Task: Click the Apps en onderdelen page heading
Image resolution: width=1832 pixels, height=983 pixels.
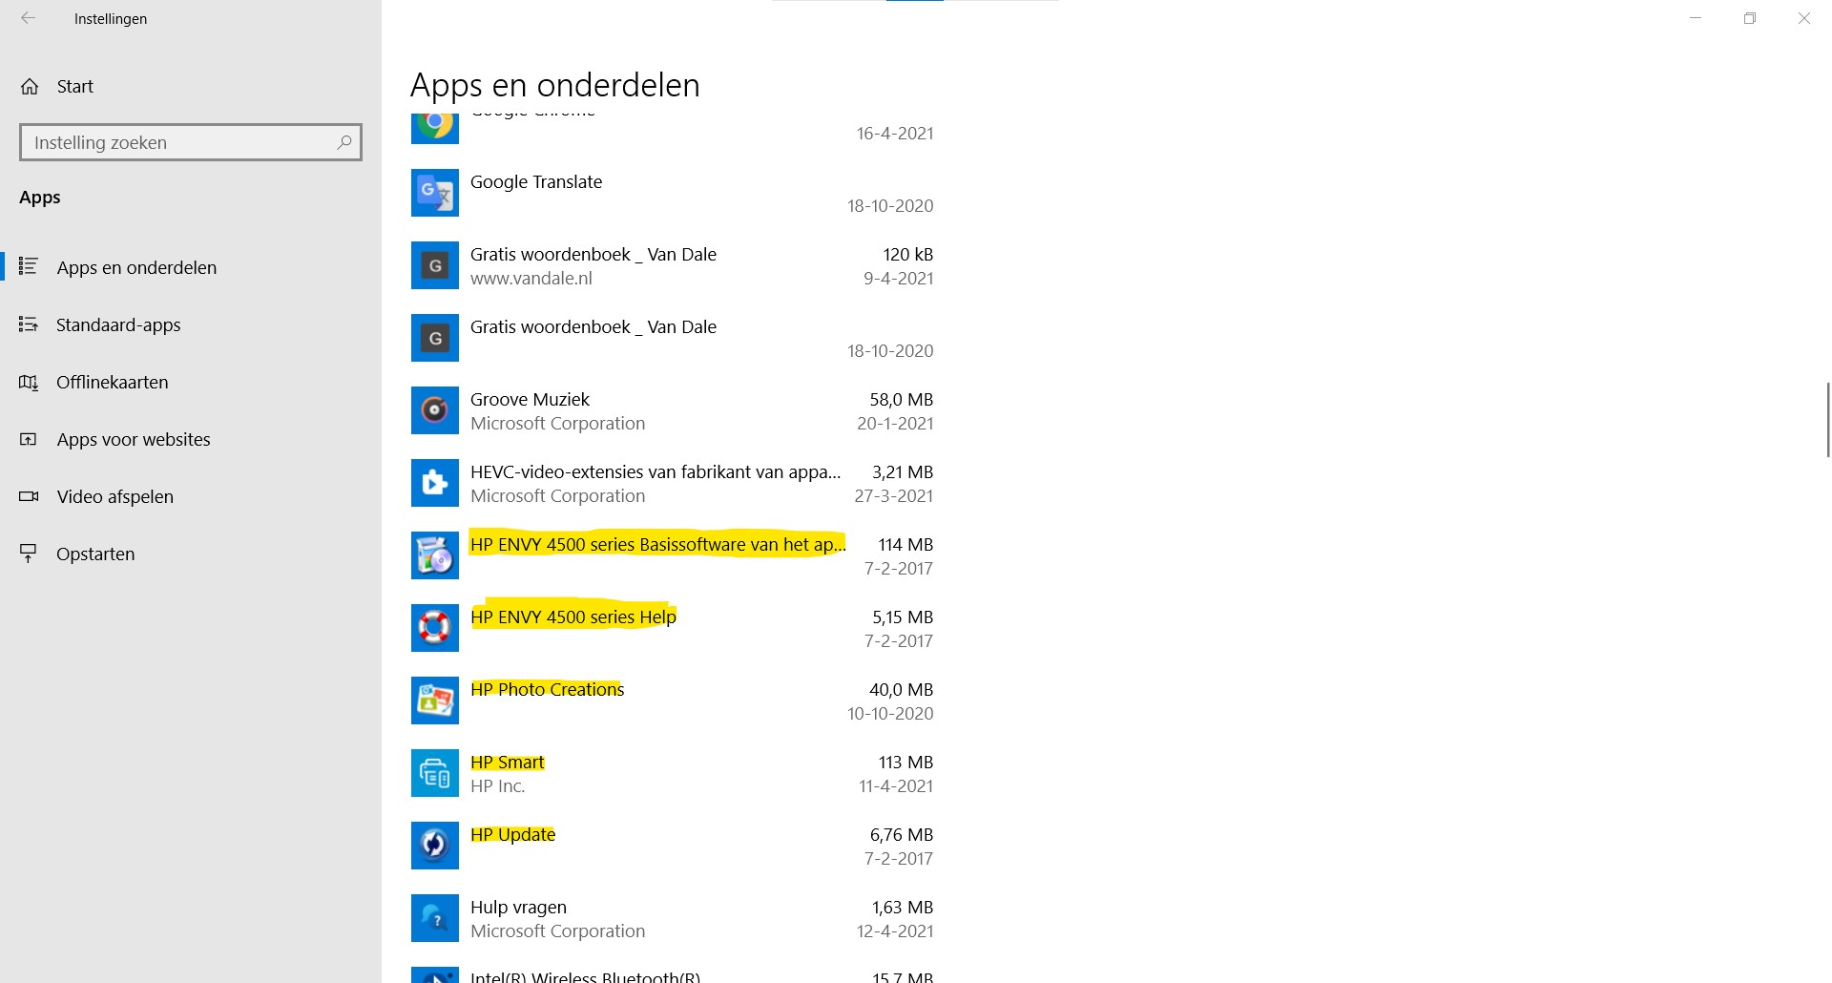Action: [x=554, y=85]
